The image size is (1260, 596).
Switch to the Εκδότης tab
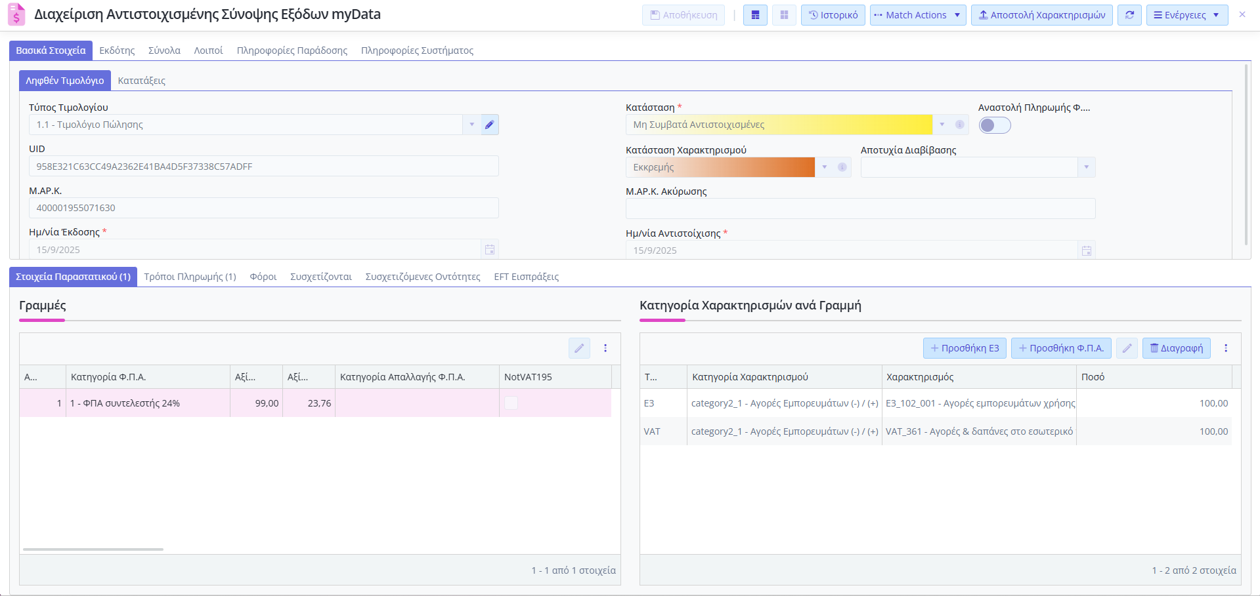pos(117,50)
